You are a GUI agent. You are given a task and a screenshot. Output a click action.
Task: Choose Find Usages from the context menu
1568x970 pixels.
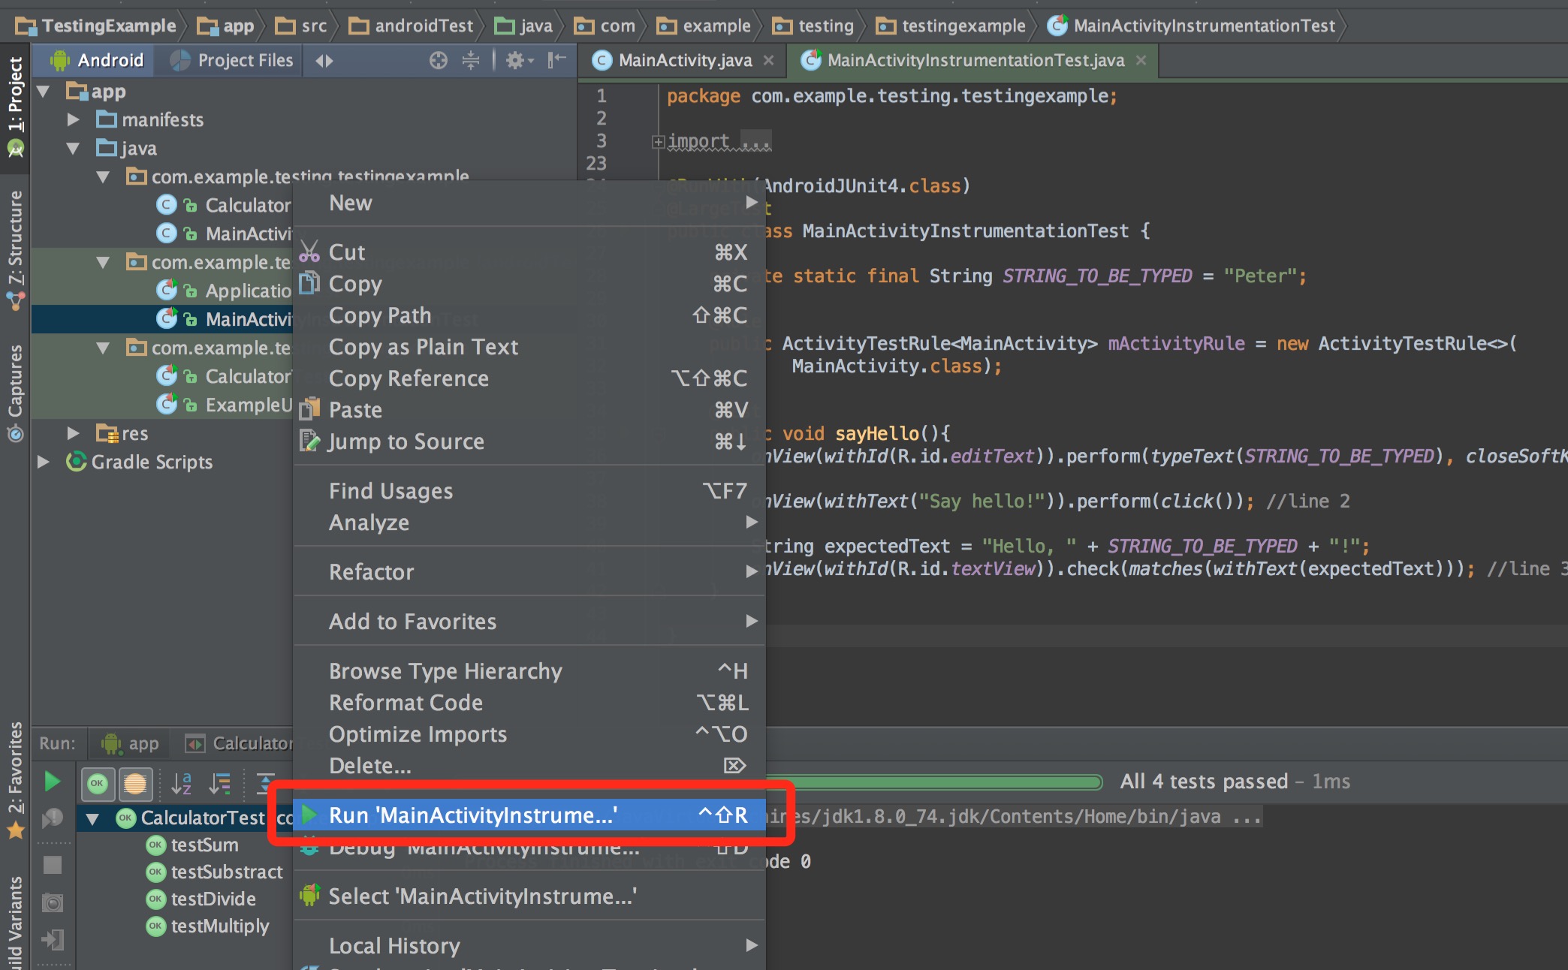click(529, 491)
